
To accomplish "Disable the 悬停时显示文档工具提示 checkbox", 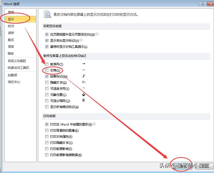I will point(47,46).
